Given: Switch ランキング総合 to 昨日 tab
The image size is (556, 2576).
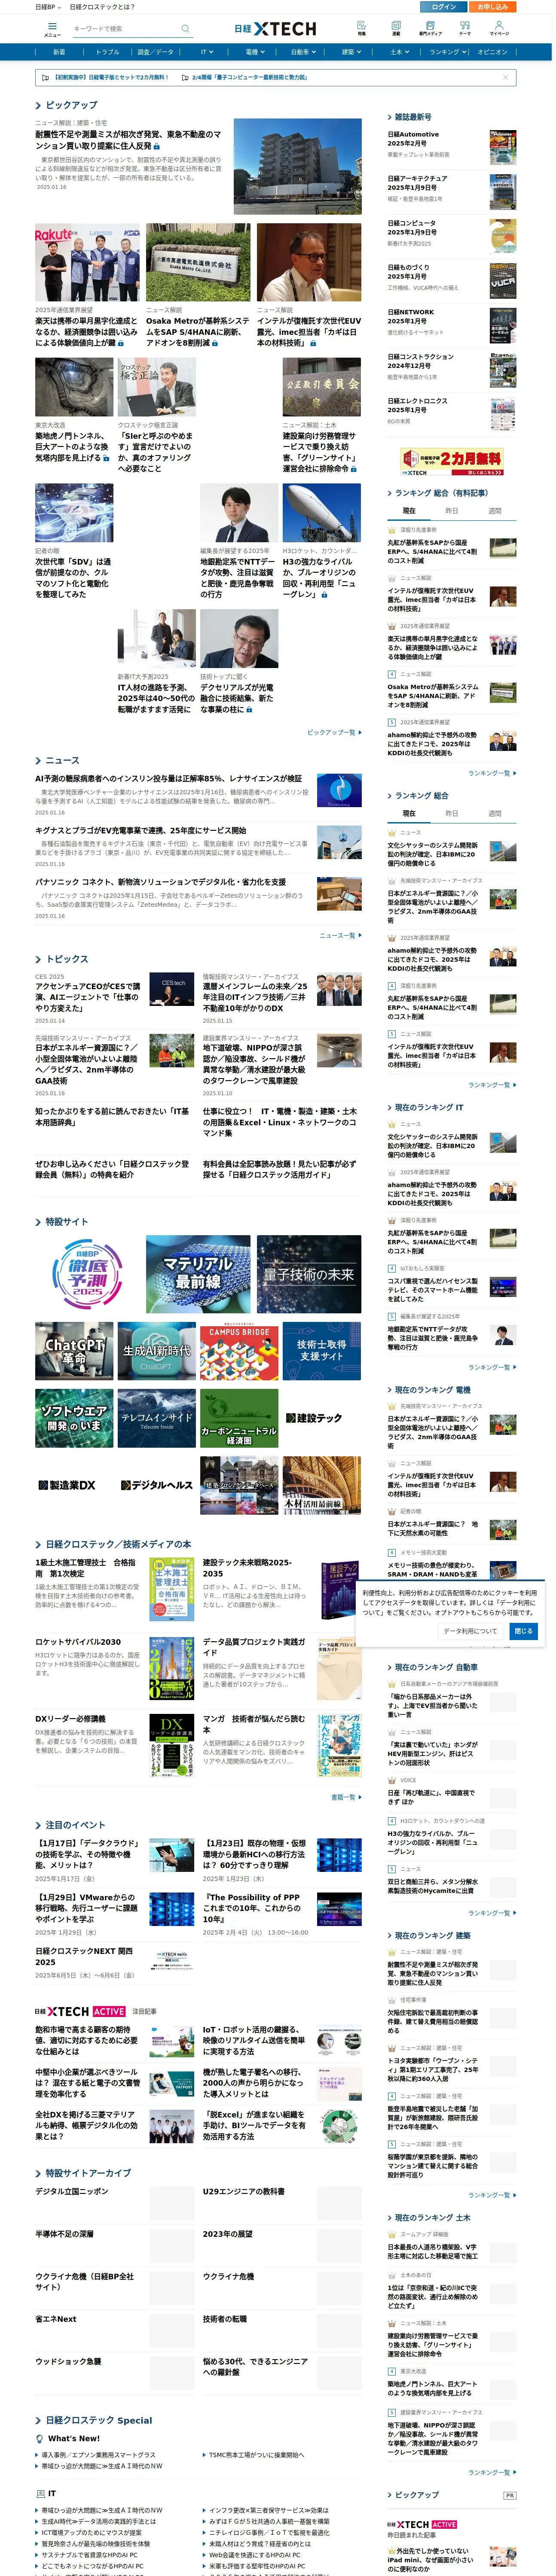Looking at the screenshot, I should pos(452,813).
